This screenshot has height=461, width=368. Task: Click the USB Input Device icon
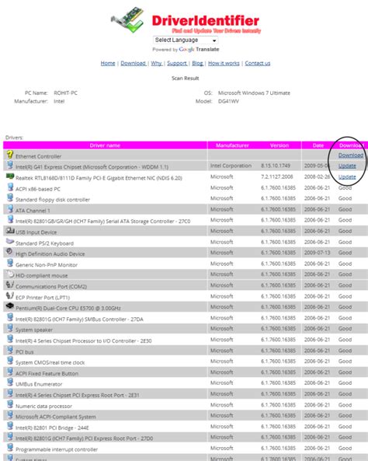(x=10, y=230)
